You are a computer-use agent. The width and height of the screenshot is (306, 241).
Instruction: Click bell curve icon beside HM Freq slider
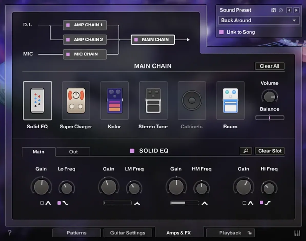[205, 203]
